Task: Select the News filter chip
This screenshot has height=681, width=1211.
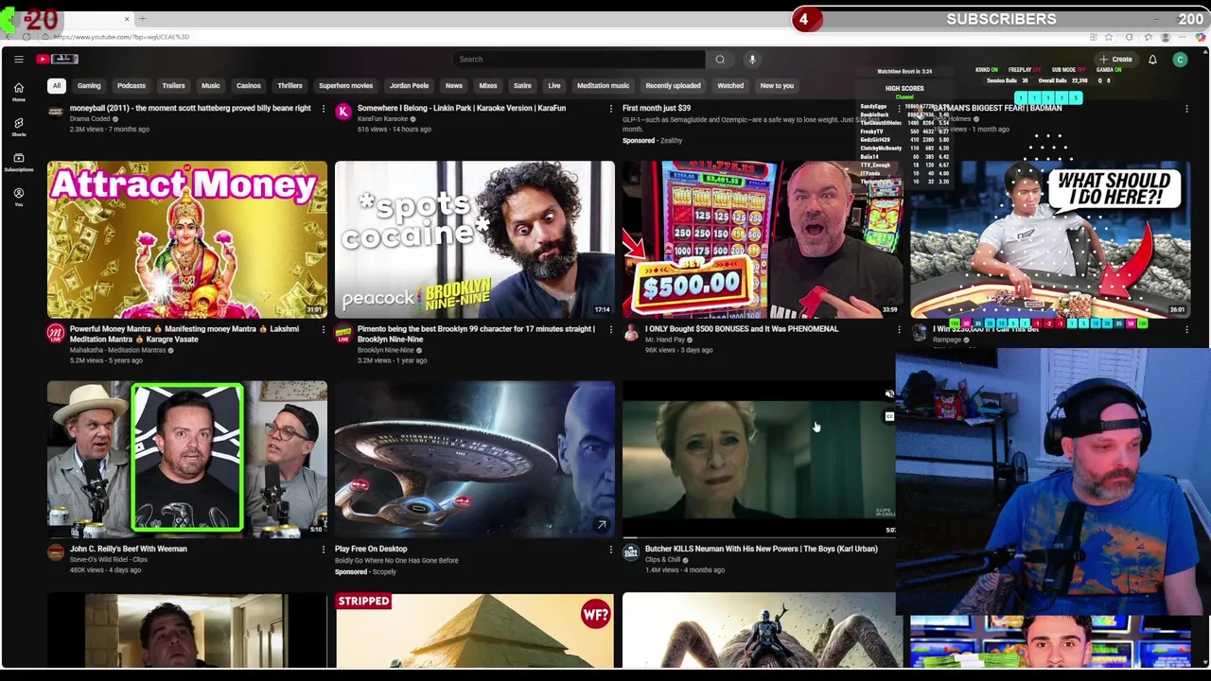Action: [x=454, y=86]
